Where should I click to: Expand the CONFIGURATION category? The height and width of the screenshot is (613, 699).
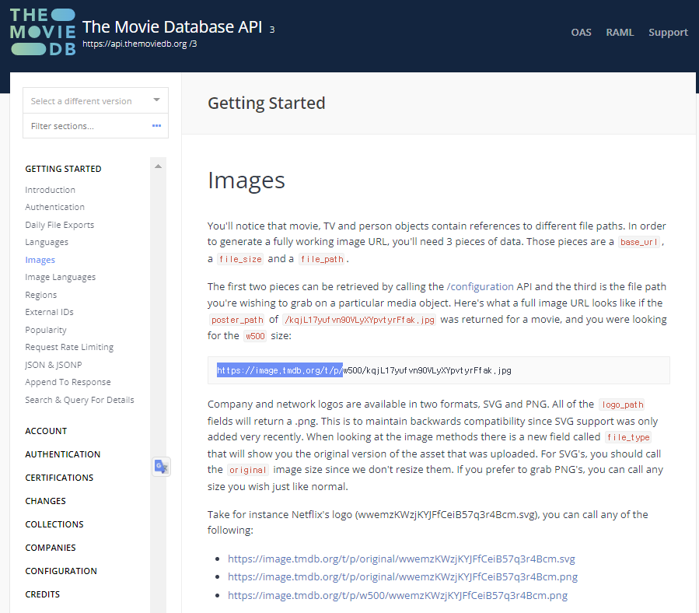click(61, 571)
